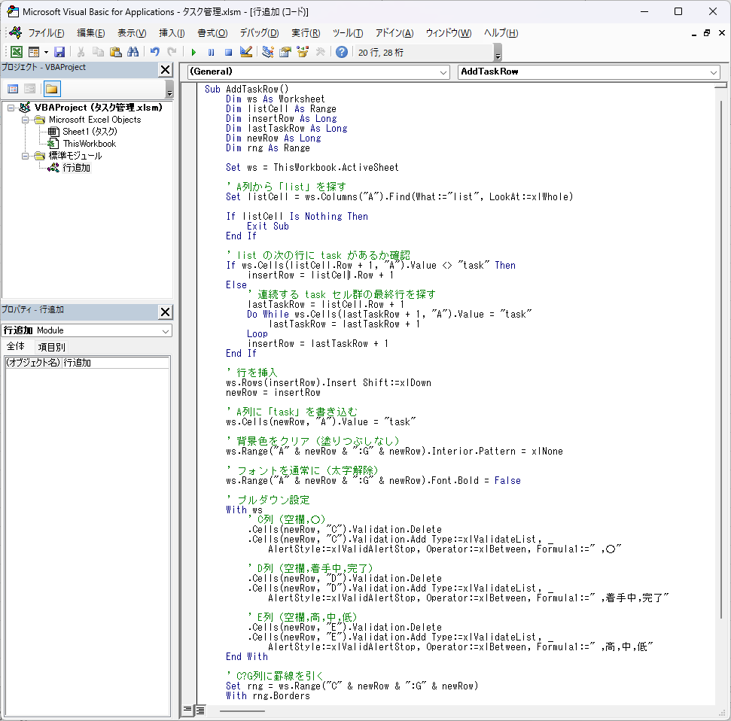Image resolution: width=731 pixels, height=721 pixels.
Task: Switch to Procedure View at bottom-left of code
Action: tap(188, 710)
